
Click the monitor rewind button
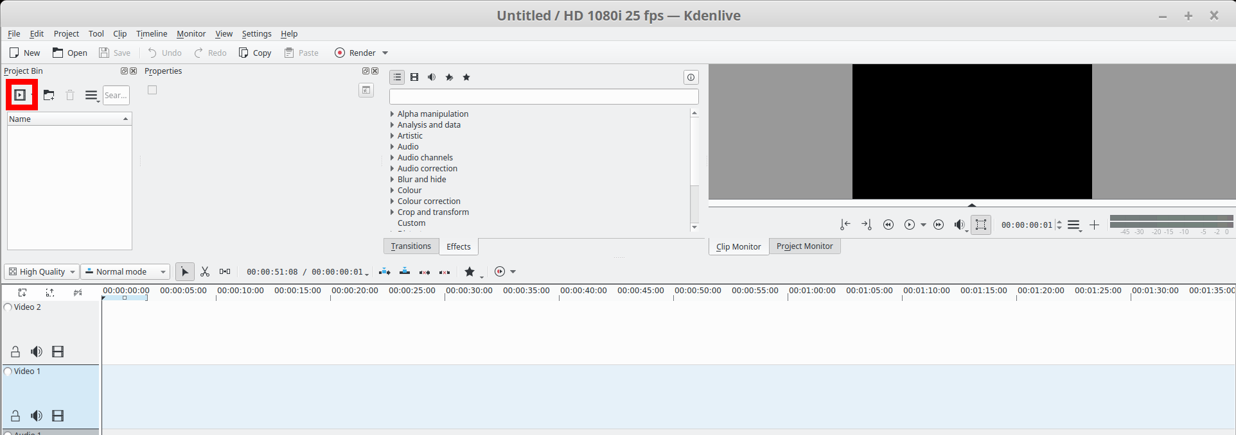[888, 225]
